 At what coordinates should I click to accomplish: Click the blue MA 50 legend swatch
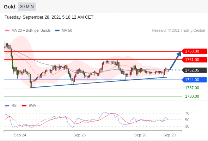pyautogui.click(x=57, y=31)
